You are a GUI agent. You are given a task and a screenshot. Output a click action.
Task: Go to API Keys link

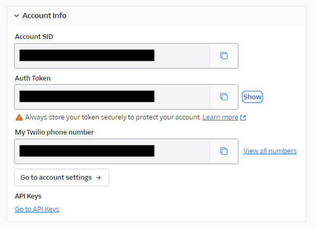click(37, 209)
